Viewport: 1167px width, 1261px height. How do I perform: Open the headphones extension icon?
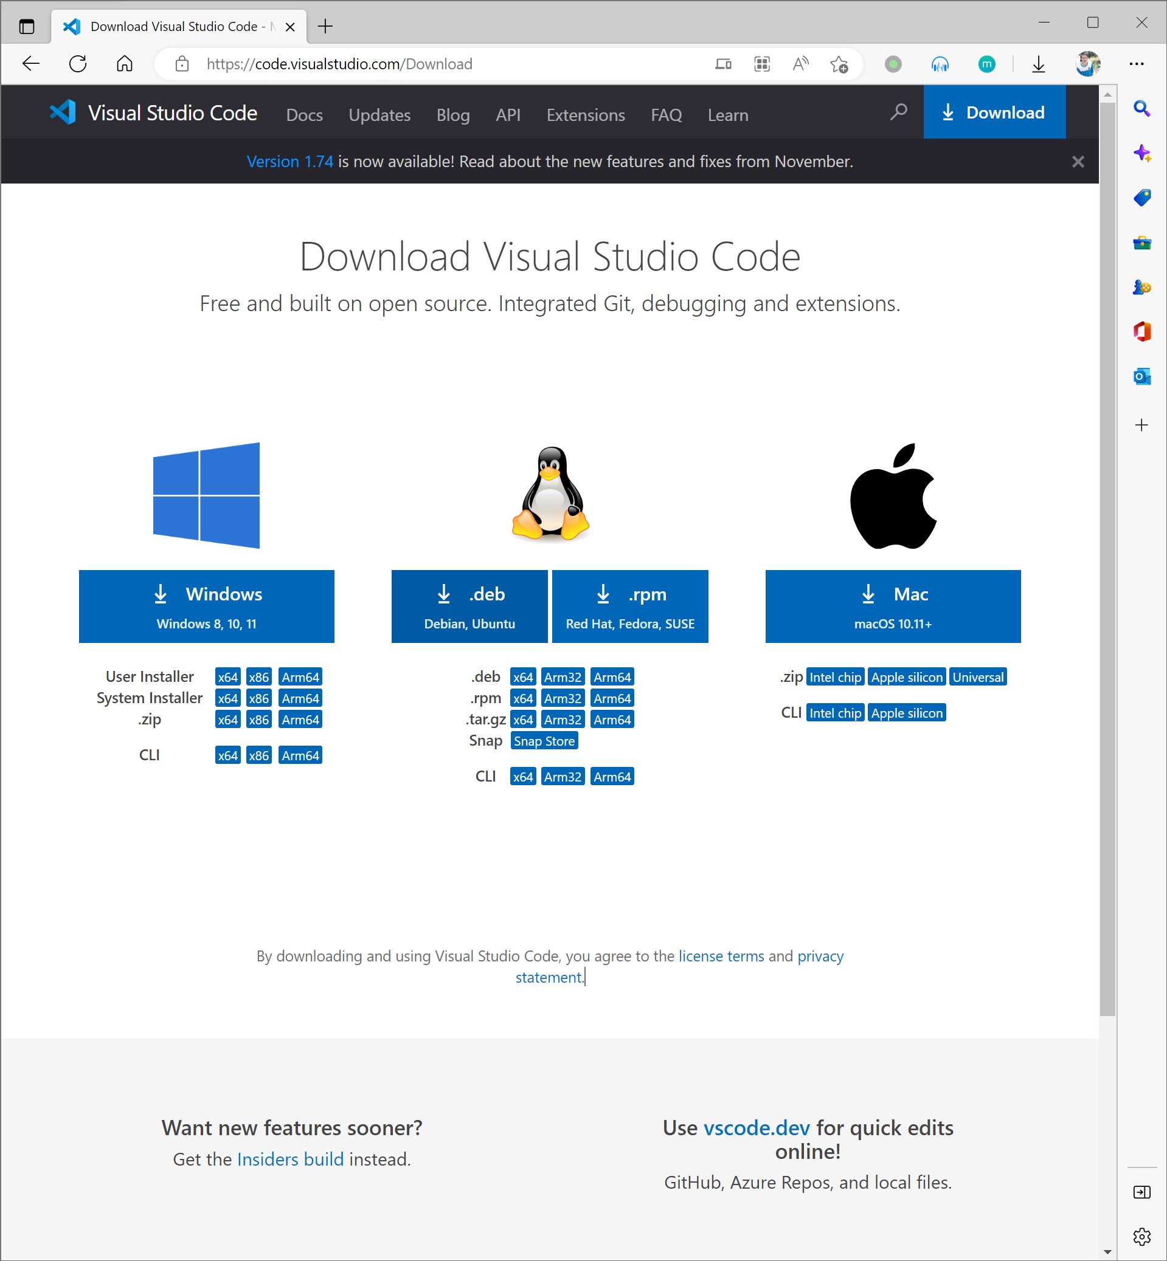pyautogui.click(x=940, y=64)
